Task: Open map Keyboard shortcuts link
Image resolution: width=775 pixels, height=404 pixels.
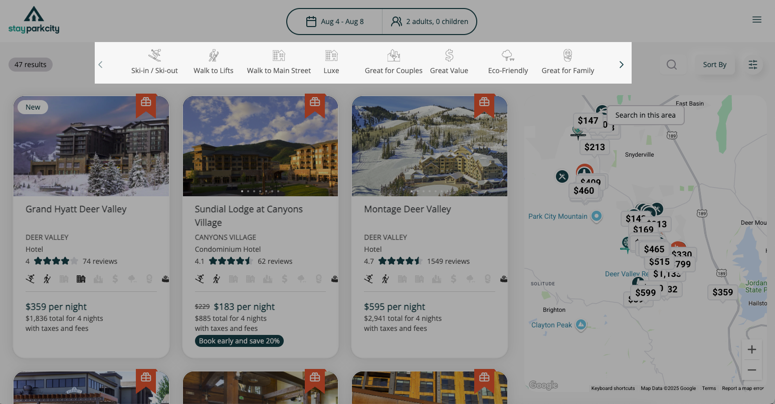Action: [613, 388]
